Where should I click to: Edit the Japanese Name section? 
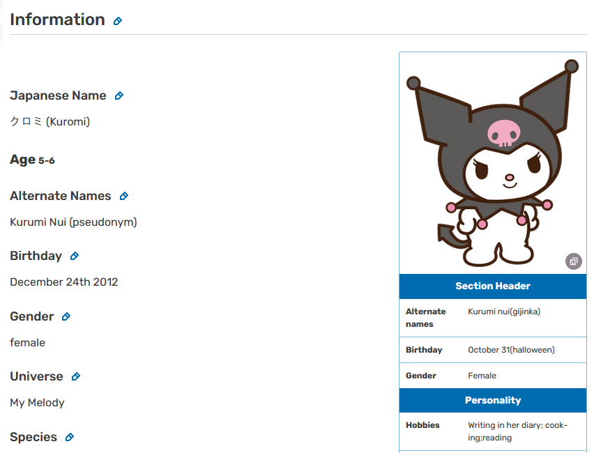pos(119,96)
